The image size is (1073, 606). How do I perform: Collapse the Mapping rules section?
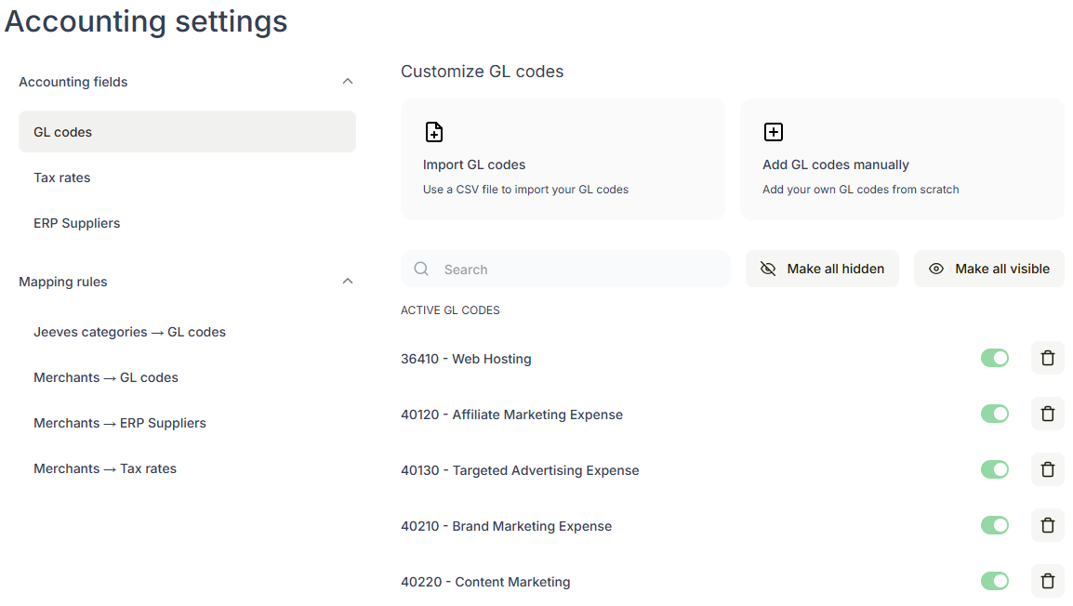point(348,282)
